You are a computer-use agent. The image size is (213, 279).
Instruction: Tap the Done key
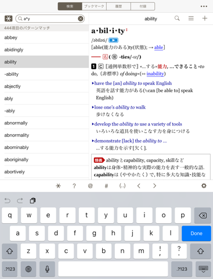pyautogui.click(x=196, y=233)
